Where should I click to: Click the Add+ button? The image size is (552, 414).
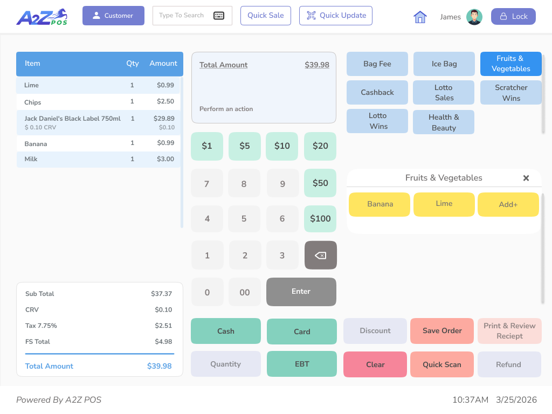coord(508,204)
